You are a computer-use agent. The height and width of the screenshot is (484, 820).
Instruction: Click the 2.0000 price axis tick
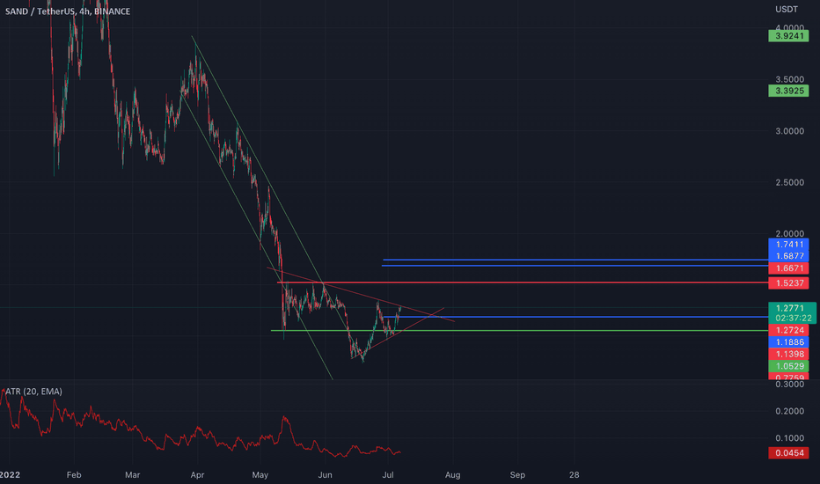click(790, 233)
